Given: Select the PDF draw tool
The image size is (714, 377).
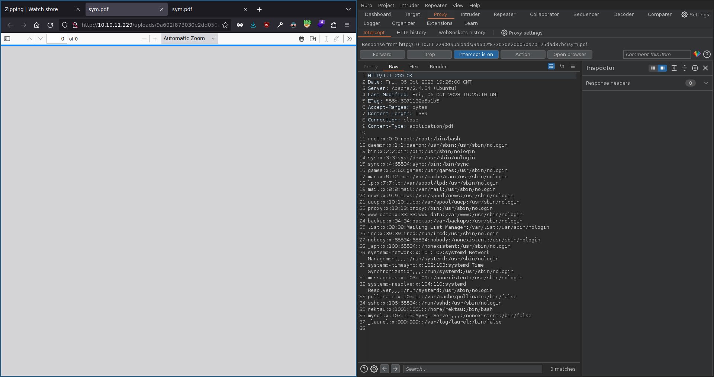Looking at the screenshot, I should tap(337, 39).
